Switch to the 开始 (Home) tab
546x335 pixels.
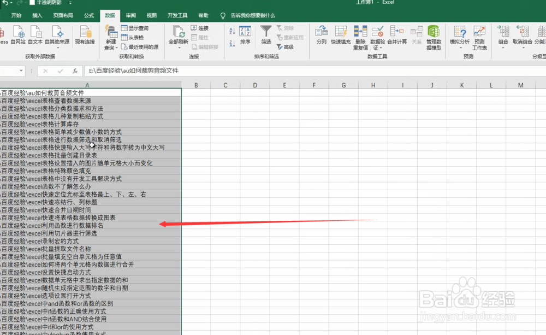click(16, 15)
